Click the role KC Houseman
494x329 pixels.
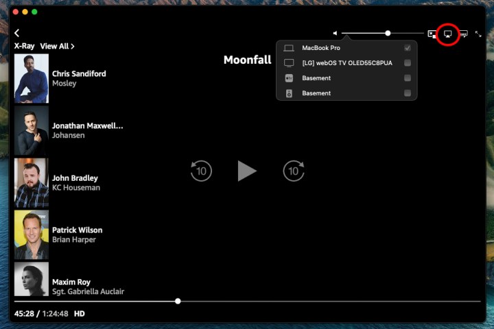pos(76,188)
